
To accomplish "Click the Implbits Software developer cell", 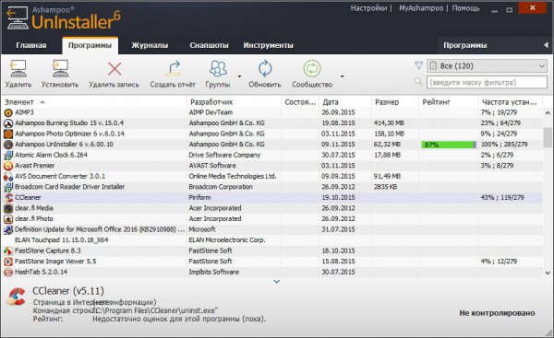I will (x=214, y=272).
